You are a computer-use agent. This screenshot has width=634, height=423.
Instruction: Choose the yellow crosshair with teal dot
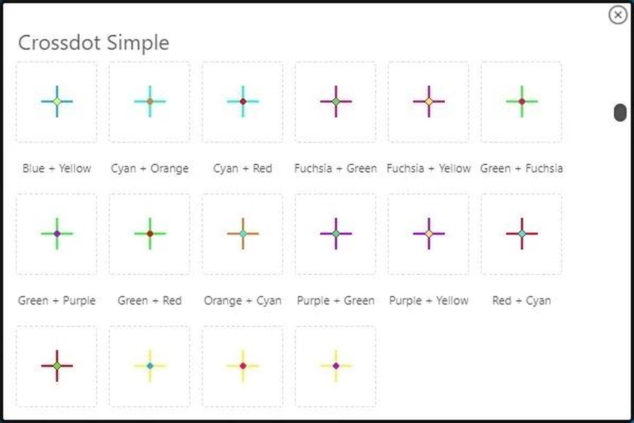pyautogui.click(x=150, y=366)
